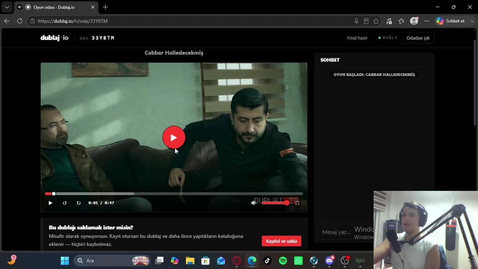
Task: Expand the chevron next to Sohbet et
Action: (x=472, y=21)
